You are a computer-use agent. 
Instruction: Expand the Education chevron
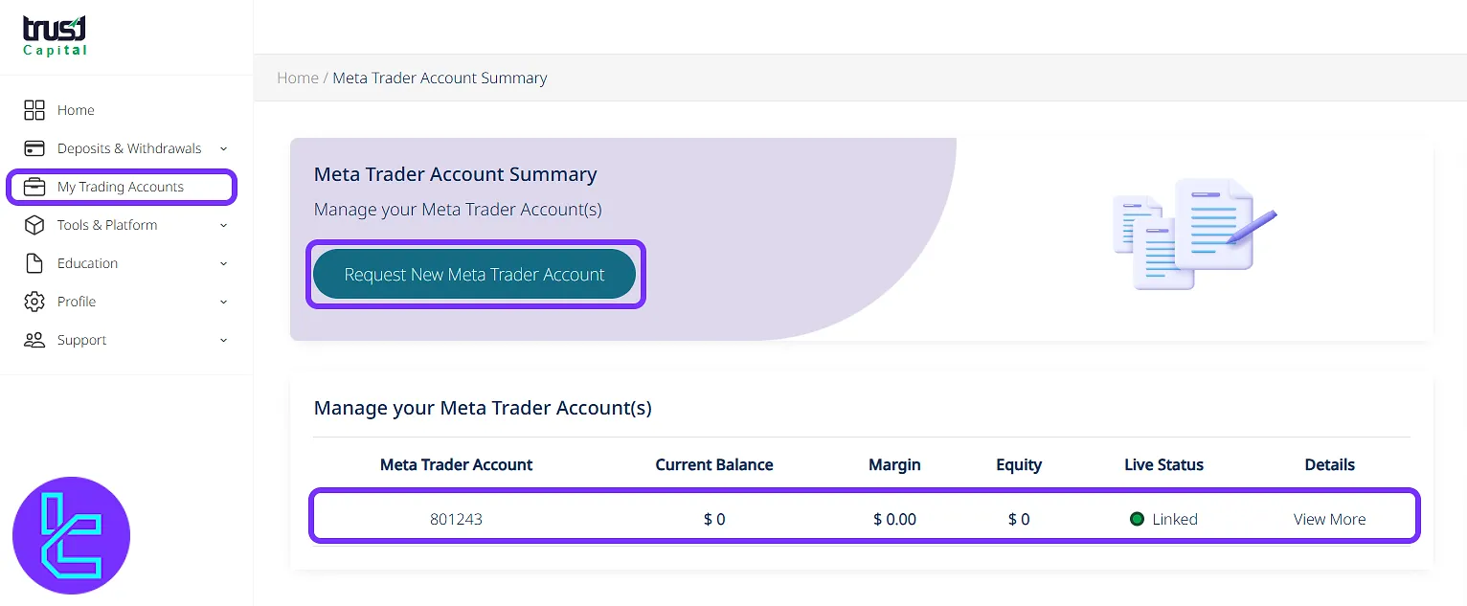223,263
